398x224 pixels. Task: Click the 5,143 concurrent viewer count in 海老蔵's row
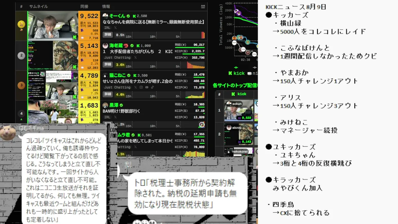click(x=89, y=46)
